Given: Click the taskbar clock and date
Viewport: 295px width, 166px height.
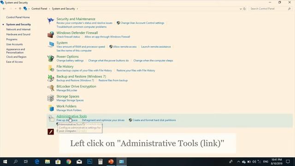Looking at the screenshot, I should coord(277,162).
